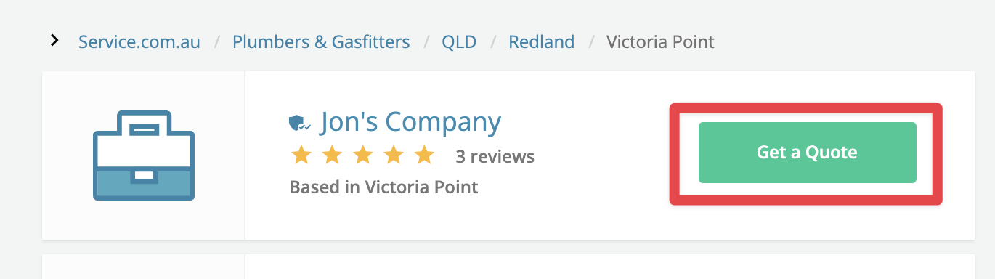995x279 pixels.
Task: Click the next listing's logo panel
Action: [x=144, y=267]
